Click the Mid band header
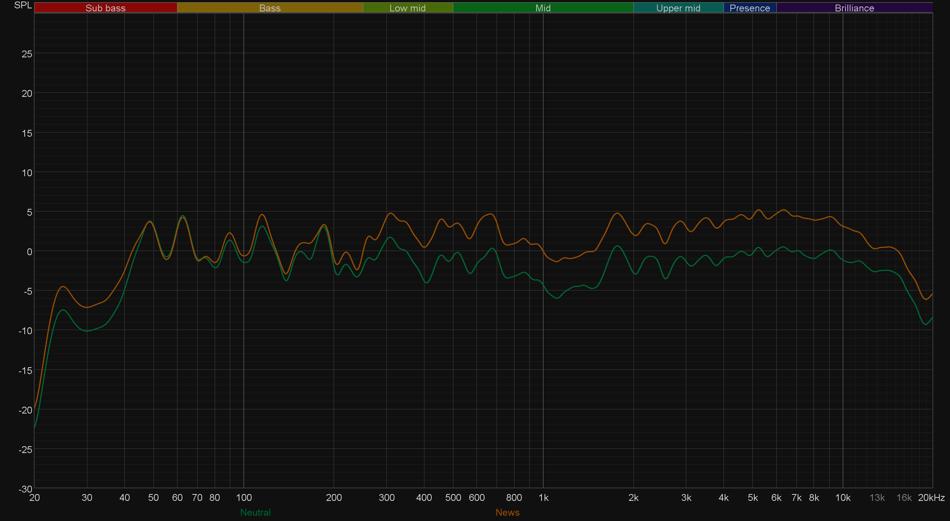The height and width of the screenshot is (521, 950). pos(543,8)
